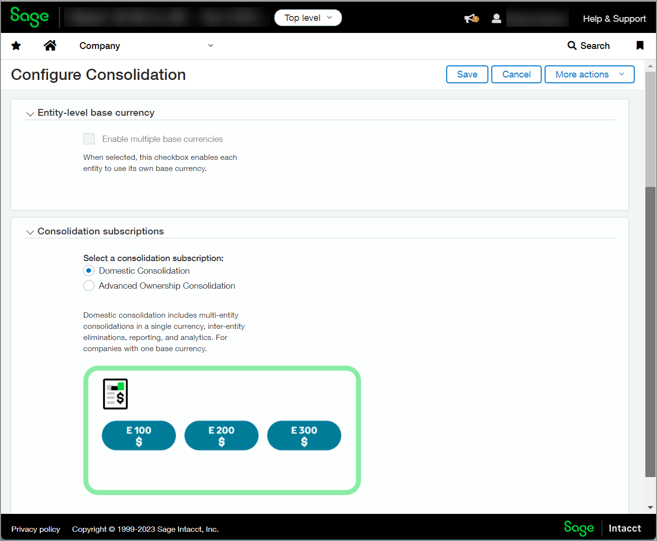Click the financial report document icon
The height and width of the screenshot is (541, 657).
115,394
